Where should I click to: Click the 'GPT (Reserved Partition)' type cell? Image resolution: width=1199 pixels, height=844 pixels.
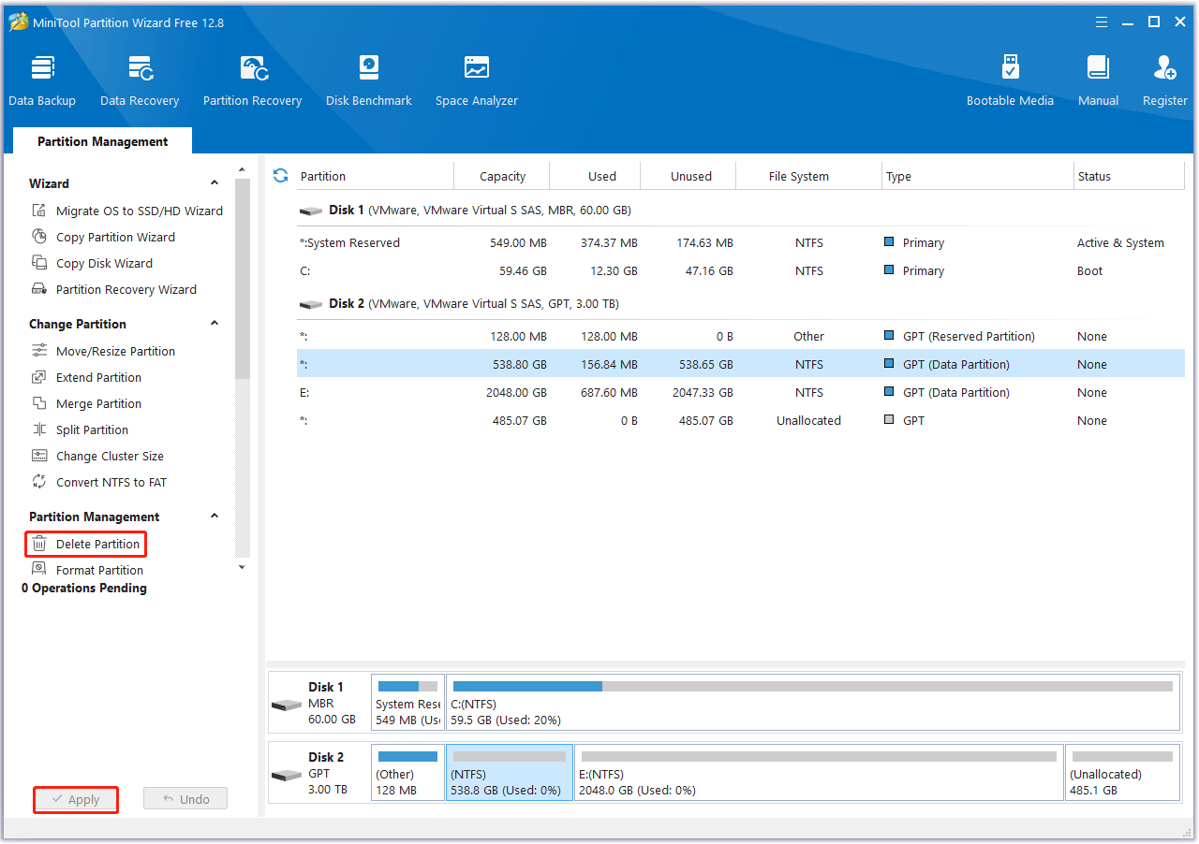pos(969,336)
